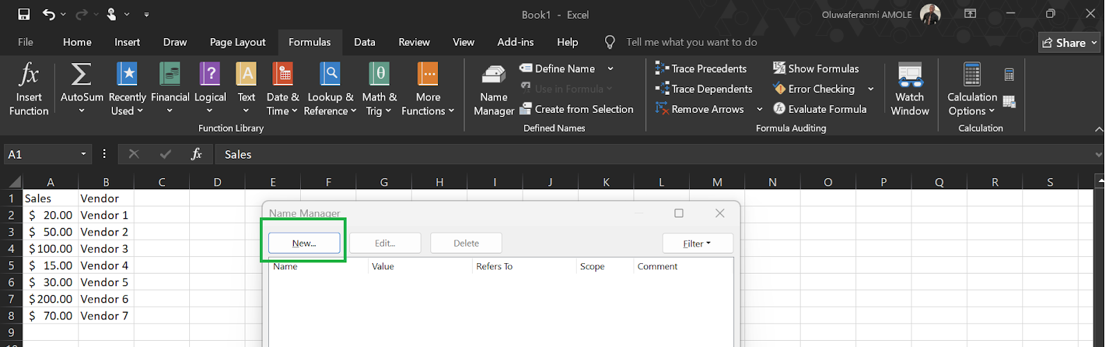The width and height of the screenshot is (1109, 347).
Task: Click Trace Dependents
Action: coord(704,89)
